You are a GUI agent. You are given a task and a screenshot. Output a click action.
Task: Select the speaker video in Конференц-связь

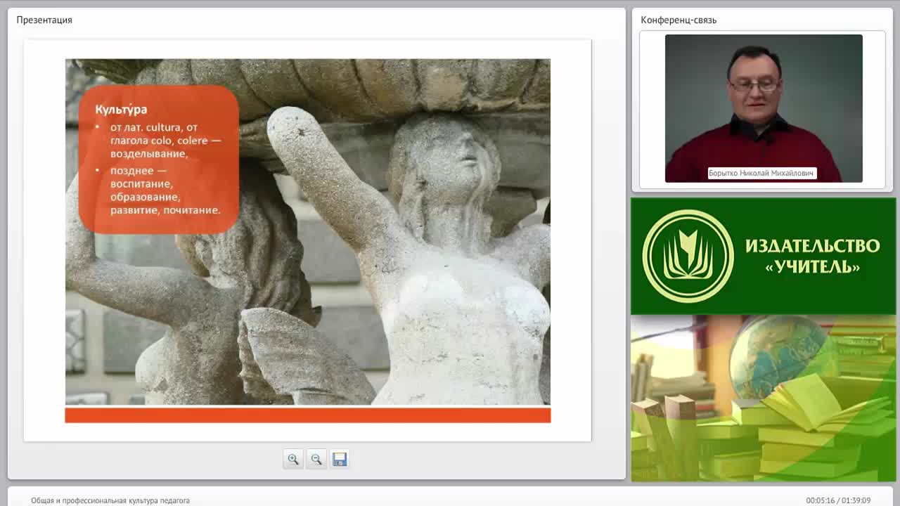pos(764,108)
